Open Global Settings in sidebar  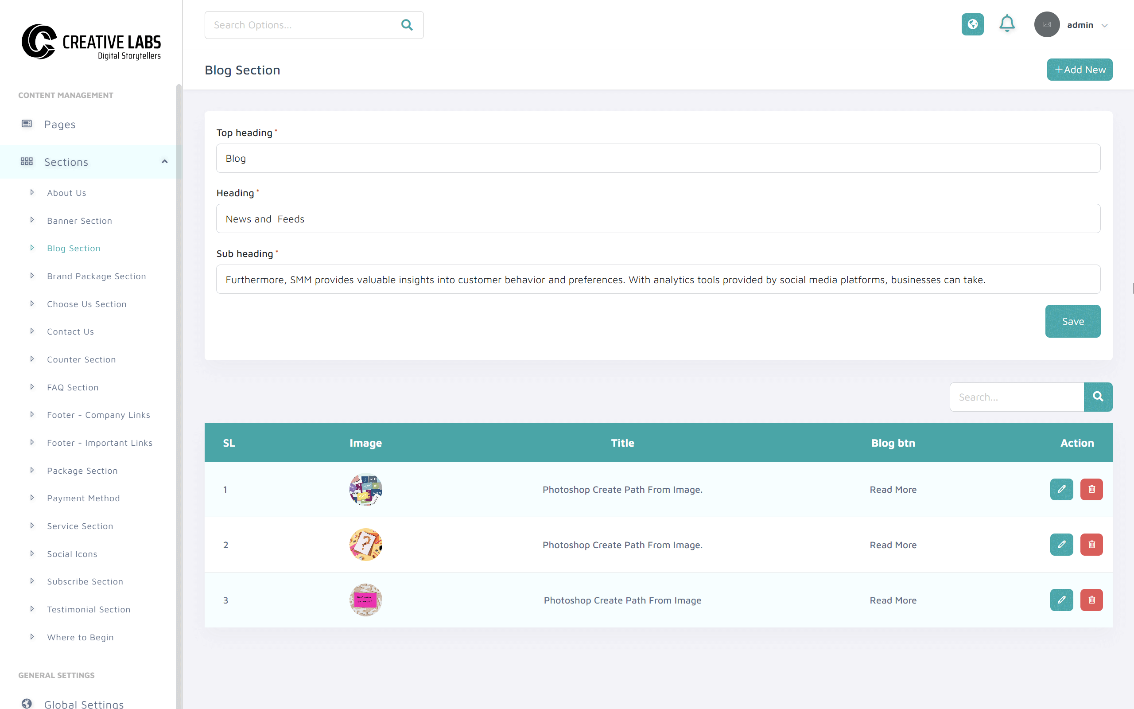(x=83, y=703)
